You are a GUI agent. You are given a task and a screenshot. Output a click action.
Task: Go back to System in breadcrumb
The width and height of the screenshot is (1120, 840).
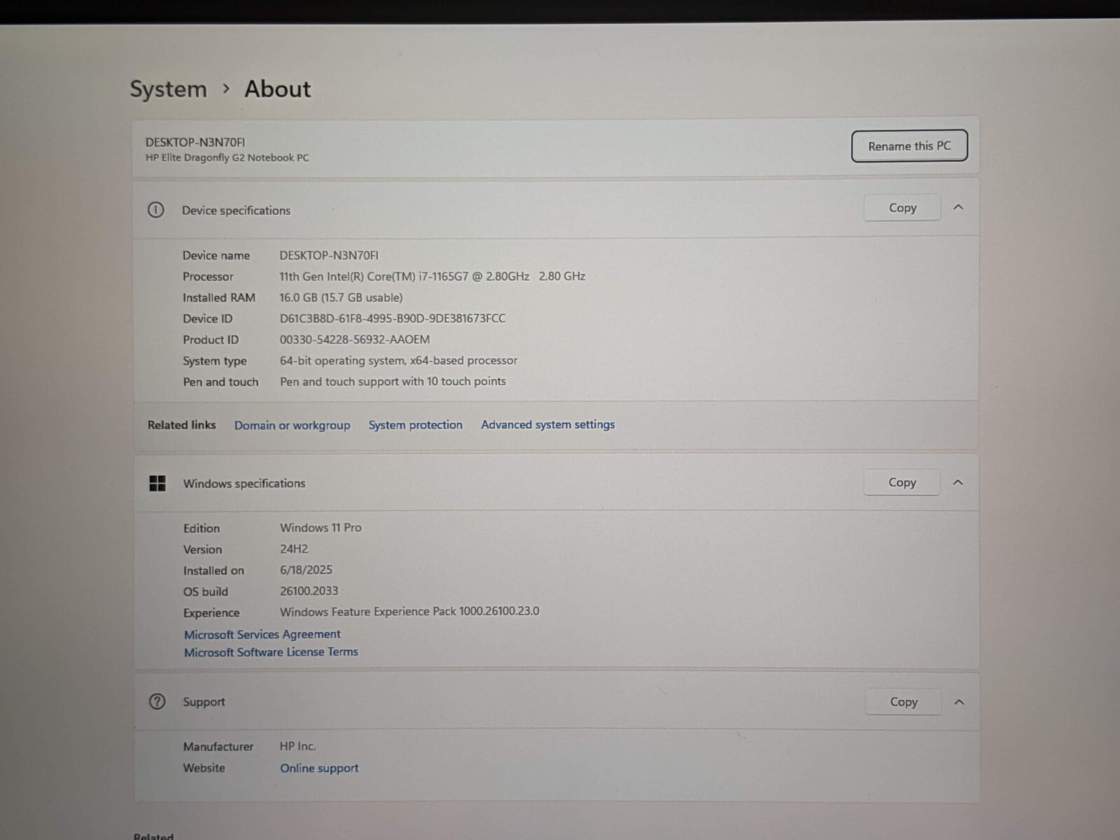(169, 89)
